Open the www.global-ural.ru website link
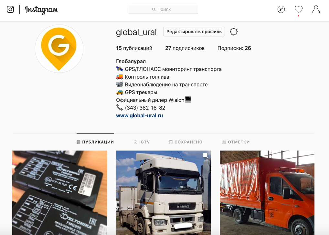The width and height of the screenshot is (329, 235). pyautogui.click(x=139, y=115)
